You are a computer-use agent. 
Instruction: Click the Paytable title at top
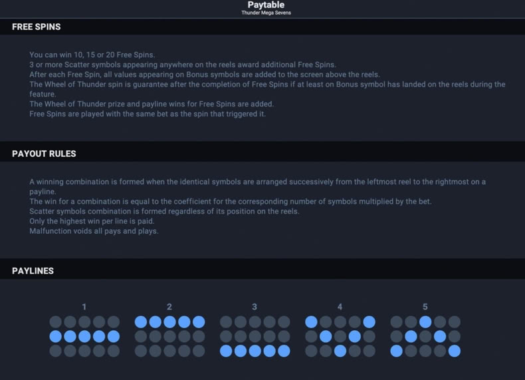[x=266, y=5]
